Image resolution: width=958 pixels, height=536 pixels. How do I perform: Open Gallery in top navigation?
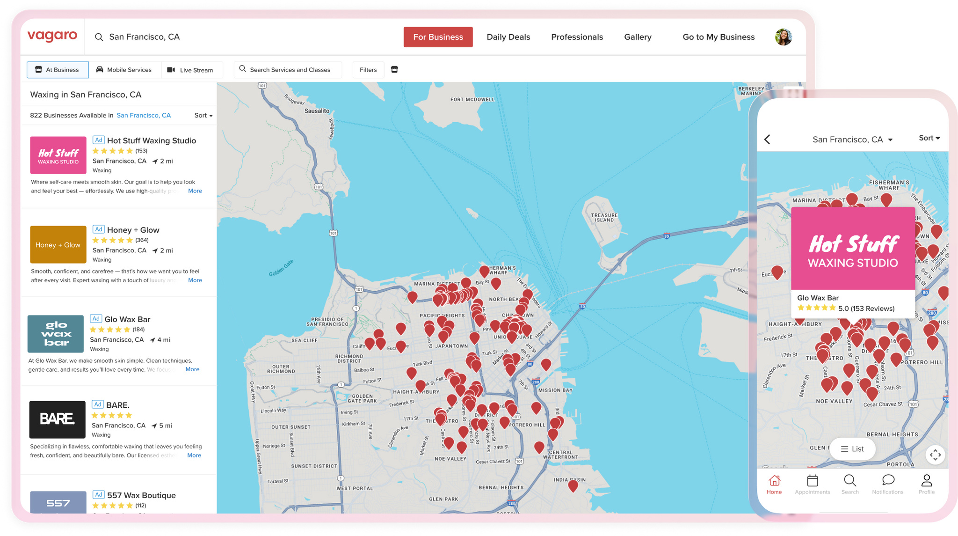click(638, 37)
